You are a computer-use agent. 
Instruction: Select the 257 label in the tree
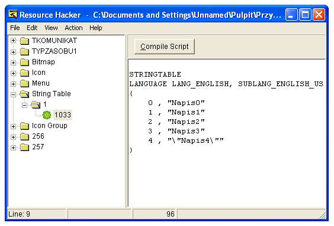(x=38, y=147)
